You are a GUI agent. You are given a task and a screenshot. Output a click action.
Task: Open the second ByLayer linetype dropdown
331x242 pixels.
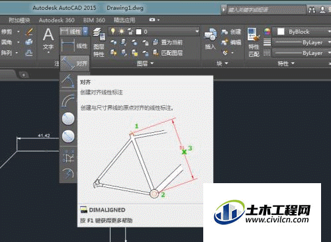point(301,53)
